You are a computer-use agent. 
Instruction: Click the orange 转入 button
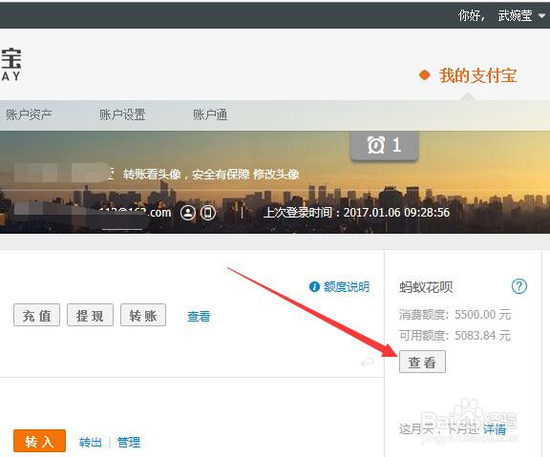40,441
